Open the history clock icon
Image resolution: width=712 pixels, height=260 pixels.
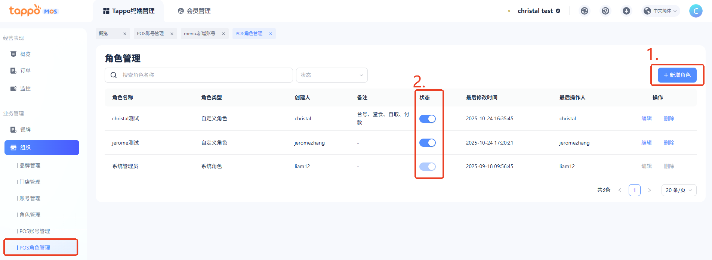[x=605, y=11]
